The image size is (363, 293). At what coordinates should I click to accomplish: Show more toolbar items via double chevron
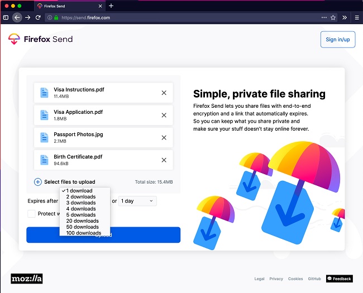pyautogui.click(x=345, y=18)
